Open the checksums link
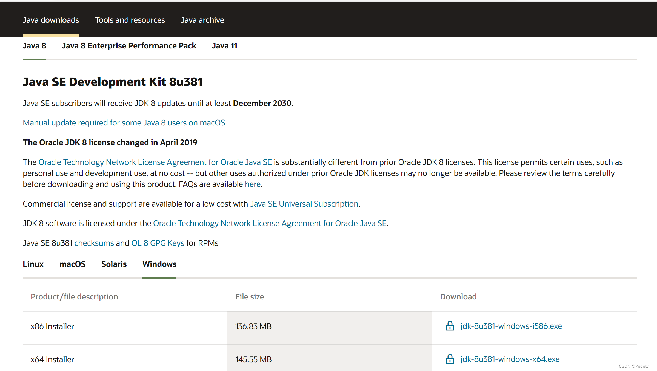The image size is (657, 371). 94,243
